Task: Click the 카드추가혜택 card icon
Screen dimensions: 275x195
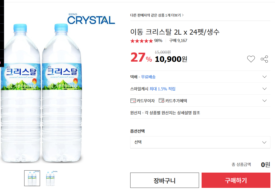Action: (161, 101)
